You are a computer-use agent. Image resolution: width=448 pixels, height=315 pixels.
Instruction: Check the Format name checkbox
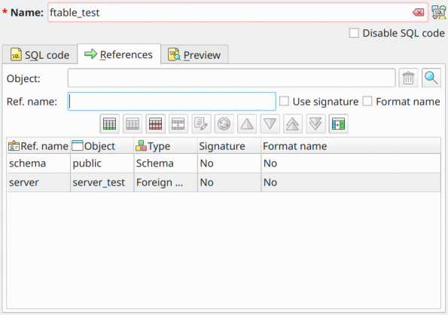[367, 101]
